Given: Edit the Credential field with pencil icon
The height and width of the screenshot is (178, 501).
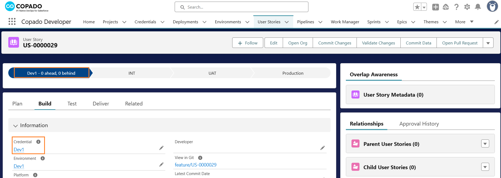Looking at the screenshot, I should [x=161, y=148].
